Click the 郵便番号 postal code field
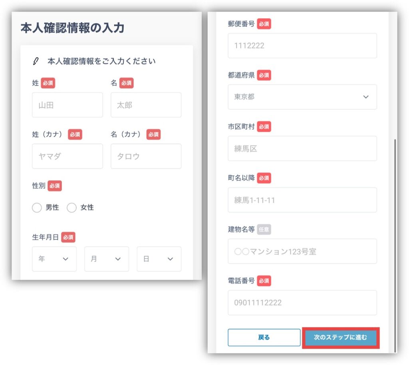 pos(302,46)
